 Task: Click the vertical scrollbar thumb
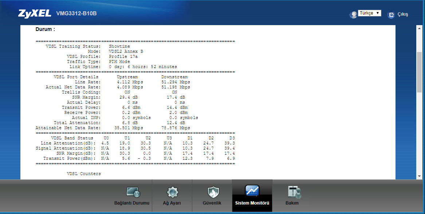coord(419,73)
